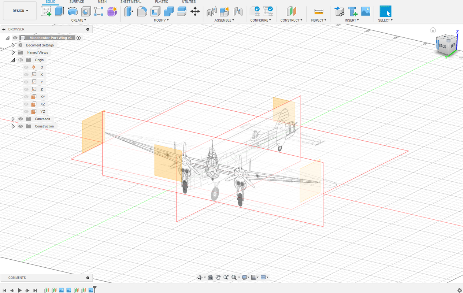463x293 pixels.
Task: Select the Create Sketch tool
Action: point(47,11)
